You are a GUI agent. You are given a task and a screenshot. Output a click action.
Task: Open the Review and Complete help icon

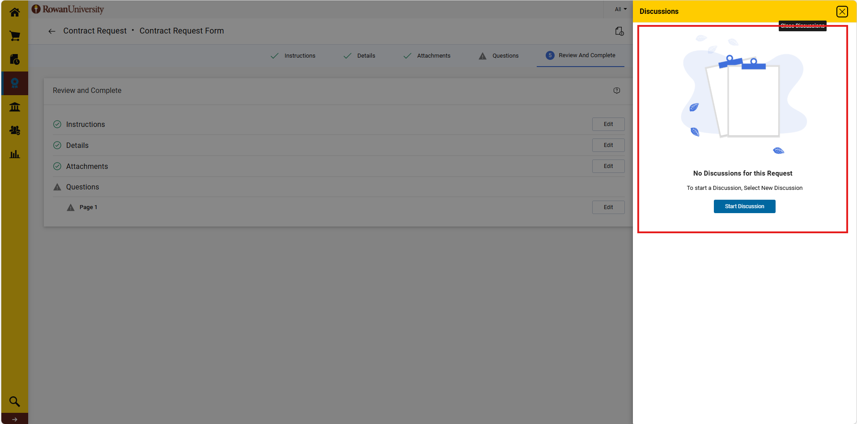click(617, 91)
